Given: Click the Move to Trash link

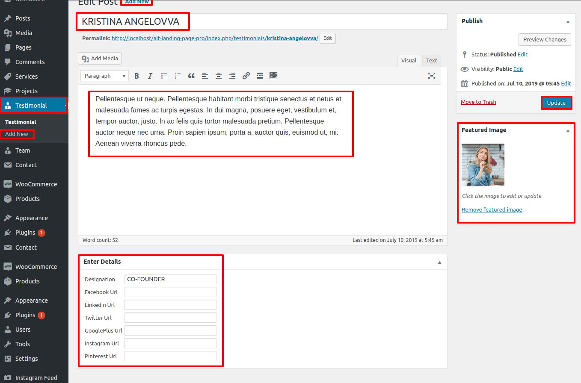Looking at the screenshot, I should coord(478,102).
